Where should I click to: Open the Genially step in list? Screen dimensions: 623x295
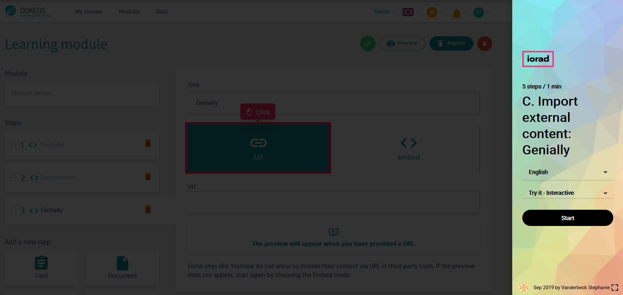tap(52, 210)
